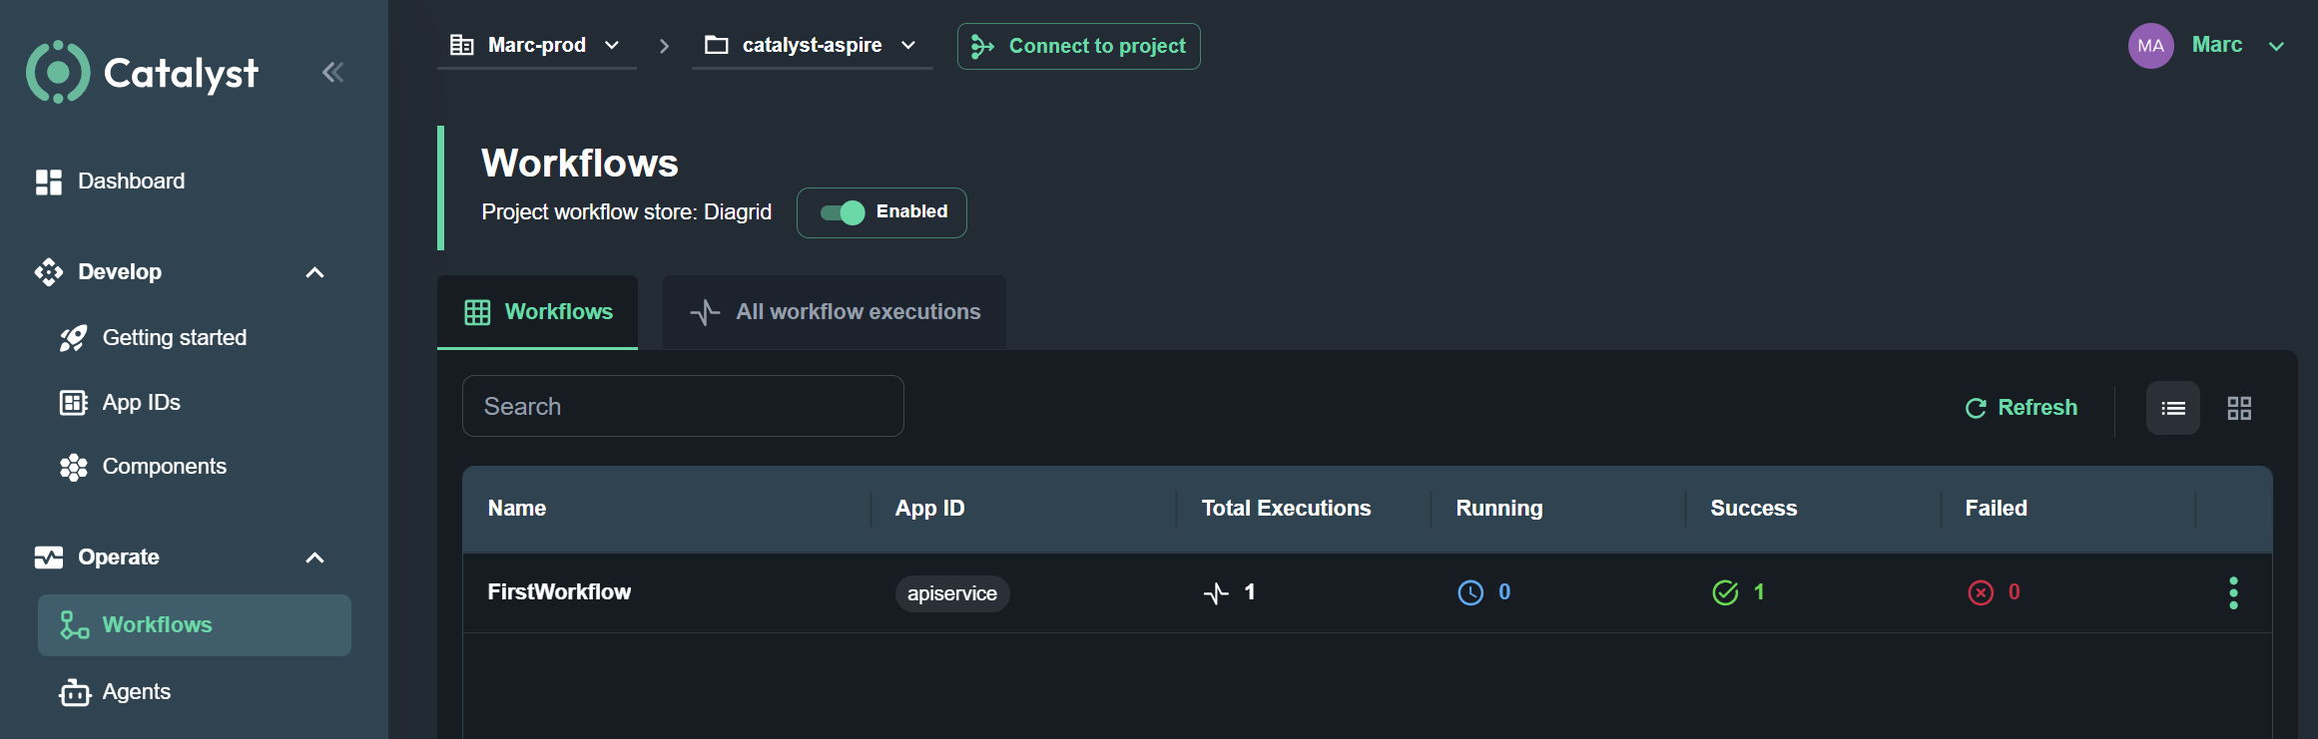The height and width of the screenshot is (739, 2318).
Task: Open Dashboard from sidebar
Action: pos(131,182)
